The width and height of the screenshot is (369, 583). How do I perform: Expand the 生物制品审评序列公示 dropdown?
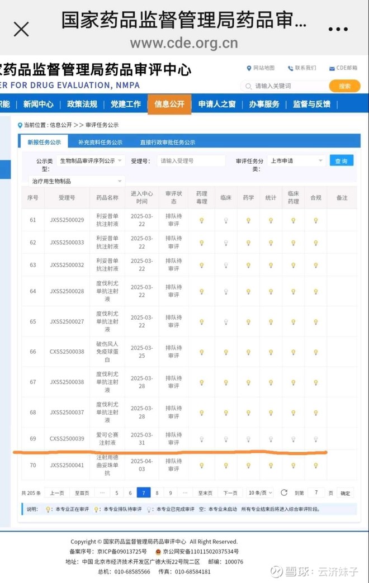[x=91, y=160]
